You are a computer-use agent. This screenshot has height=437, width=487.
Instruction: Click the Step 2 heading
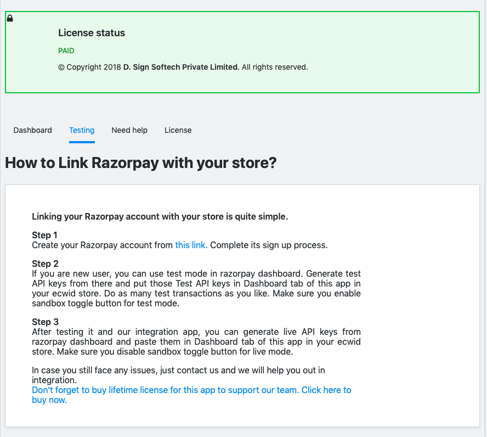[45, 264]
